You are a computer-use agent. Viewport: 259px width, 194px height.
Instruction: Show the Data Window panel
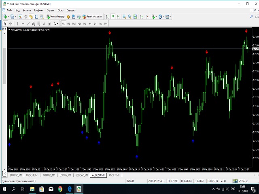point(26,17)
